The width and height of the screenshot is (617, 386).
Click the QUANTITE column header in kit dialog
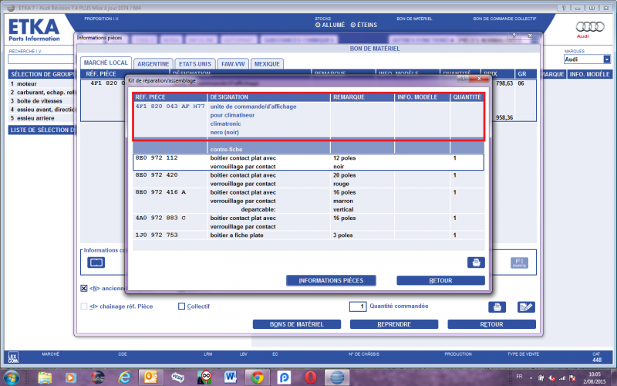coord(467,97)
